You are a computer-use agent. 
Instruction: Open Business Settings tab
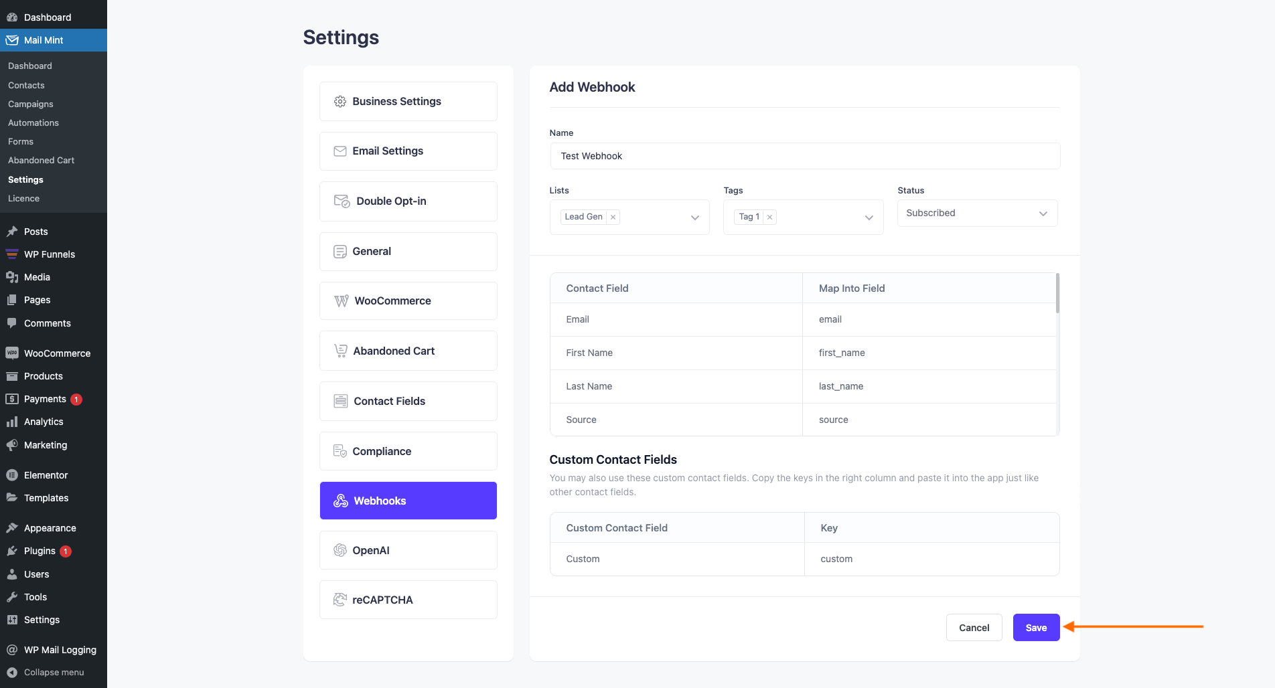tap(408, 102)
